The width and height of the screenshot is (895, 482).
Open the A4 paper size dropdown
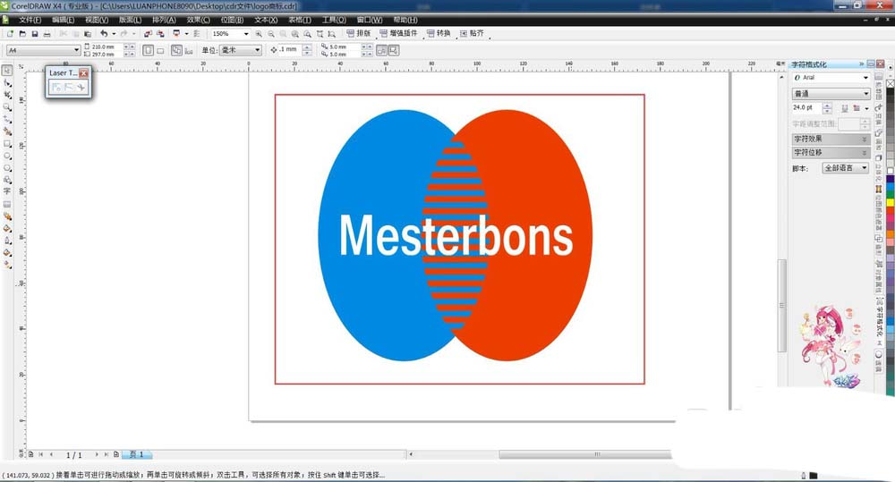point(76,50)
